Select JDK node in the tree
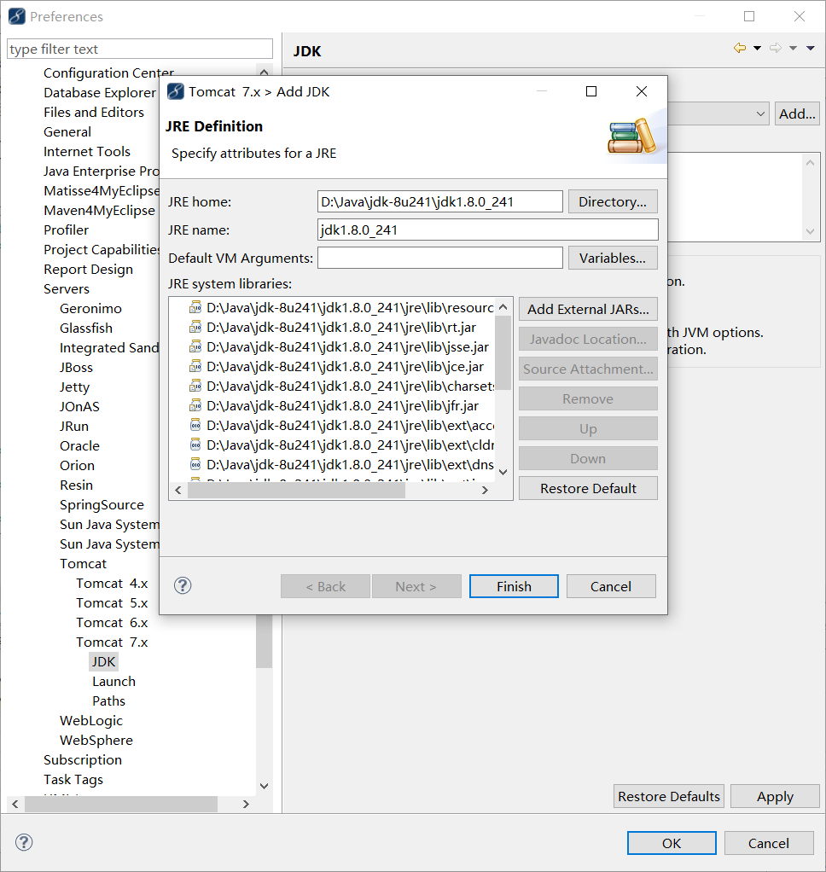826x872 pixels. (x=103, y=662)
